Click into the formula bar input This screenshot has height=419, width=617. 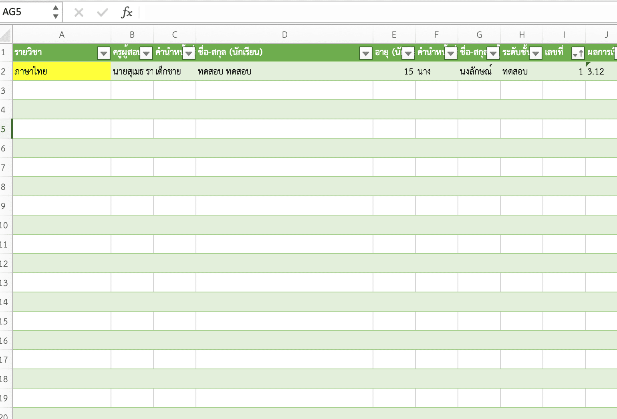tap(378, 12)
